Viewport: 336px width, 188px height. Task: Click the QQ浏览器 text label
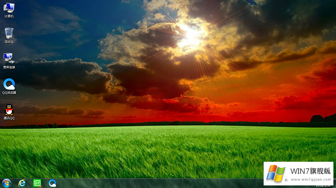(9, 93)
